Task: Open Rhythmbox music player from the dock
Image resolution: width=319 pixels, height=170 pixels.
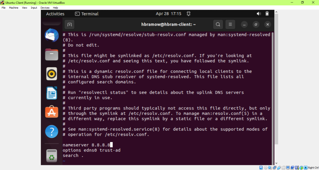Action: tap(52, 73)
